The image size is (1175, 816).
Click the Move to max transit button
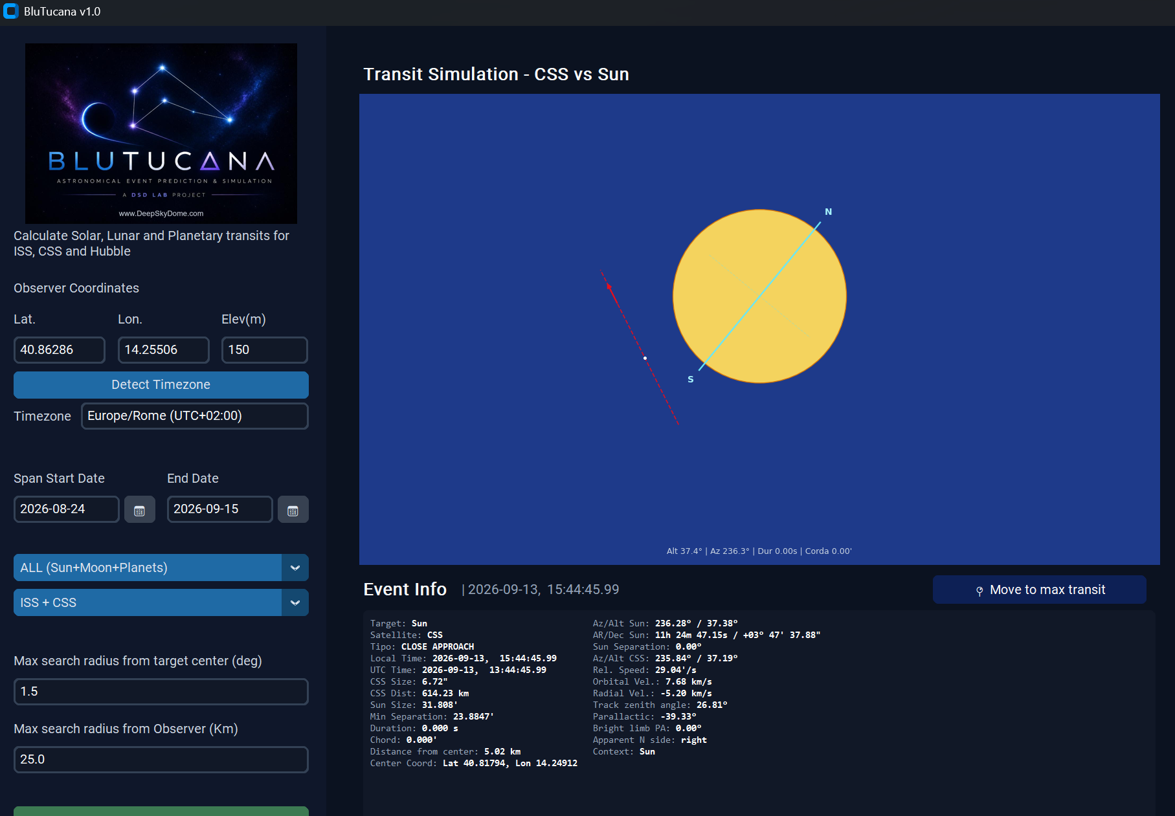tap(1040, 590)
